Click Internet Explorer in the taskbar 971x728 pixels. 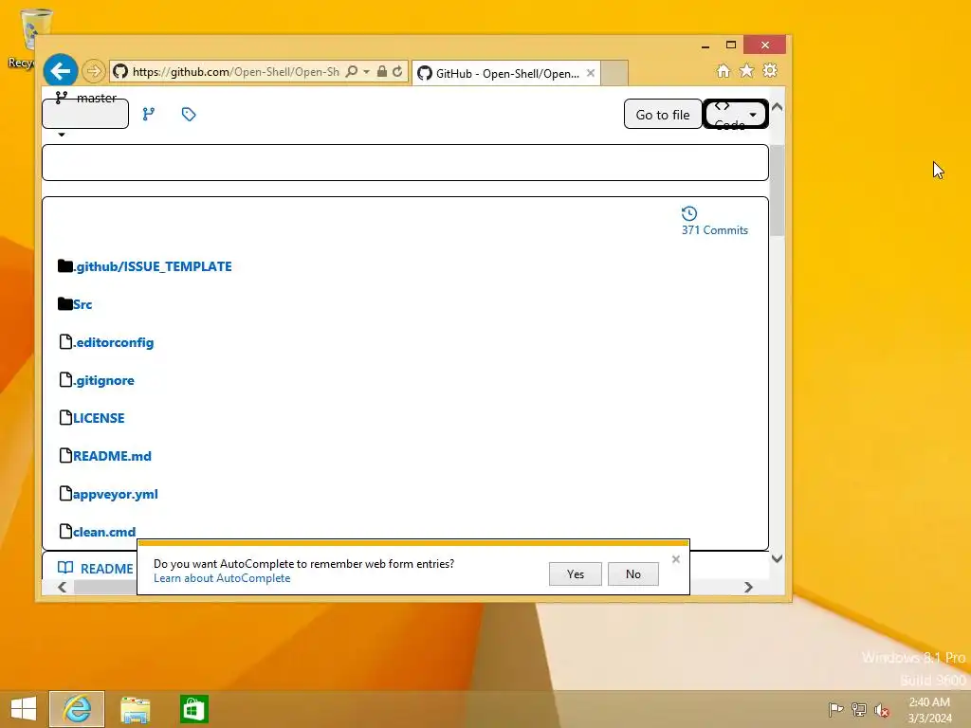pyautogui.click(x=77, y=709)
